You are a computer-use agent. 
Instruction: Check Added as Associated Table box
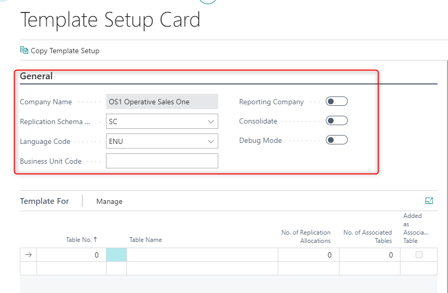coord(419,254)
